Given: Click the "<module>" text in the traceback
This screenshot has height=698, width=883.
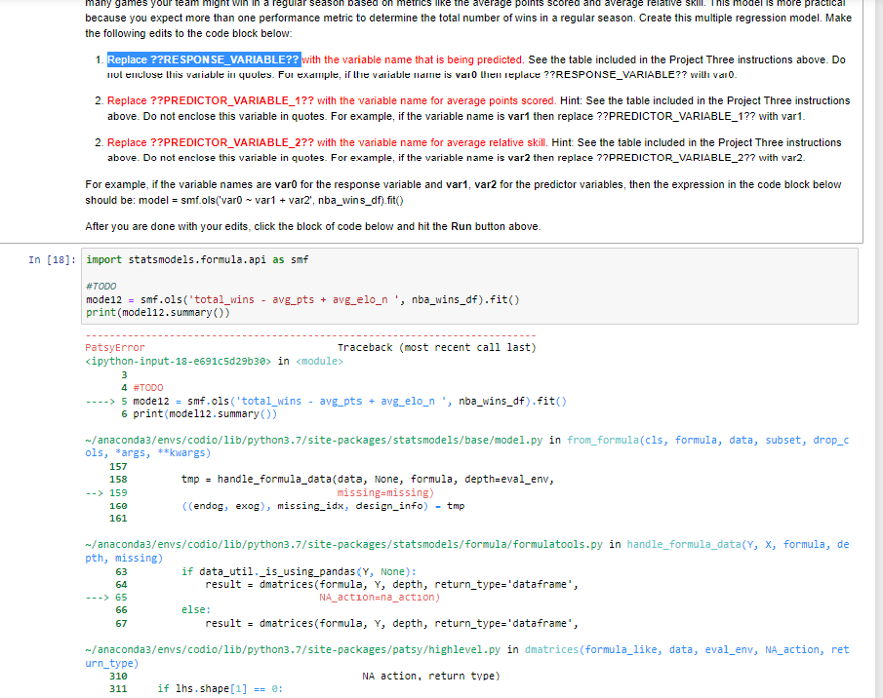Looking at the screenshot, I should [319, 361].
